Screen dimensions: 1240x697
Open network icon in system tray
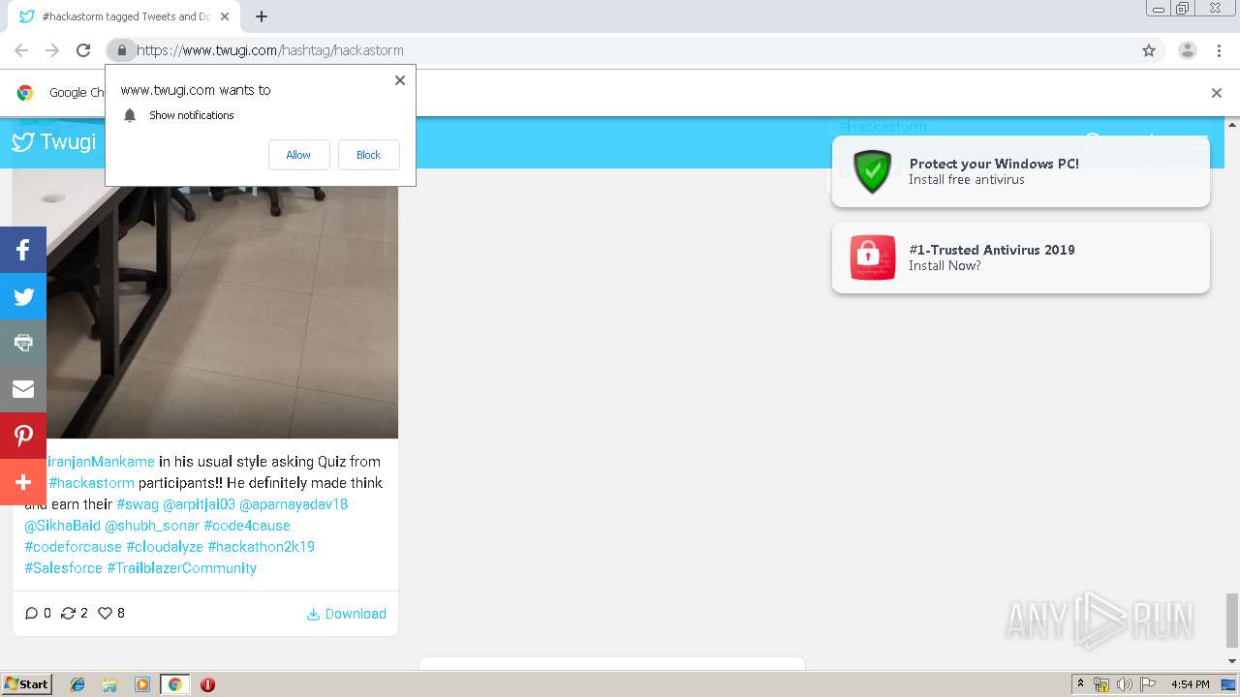click(x=1101, y=684)
